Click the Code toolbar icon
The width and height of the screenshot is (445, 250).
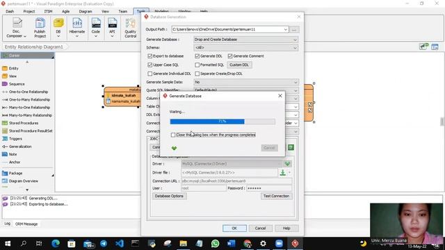[x=96, y=28]
